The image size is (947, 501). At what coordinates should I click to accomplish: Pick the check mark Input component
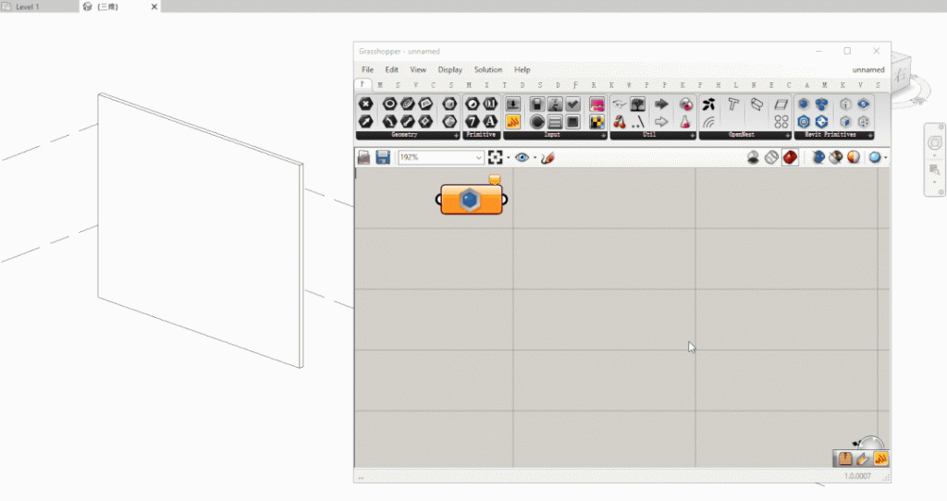[572, 104]
